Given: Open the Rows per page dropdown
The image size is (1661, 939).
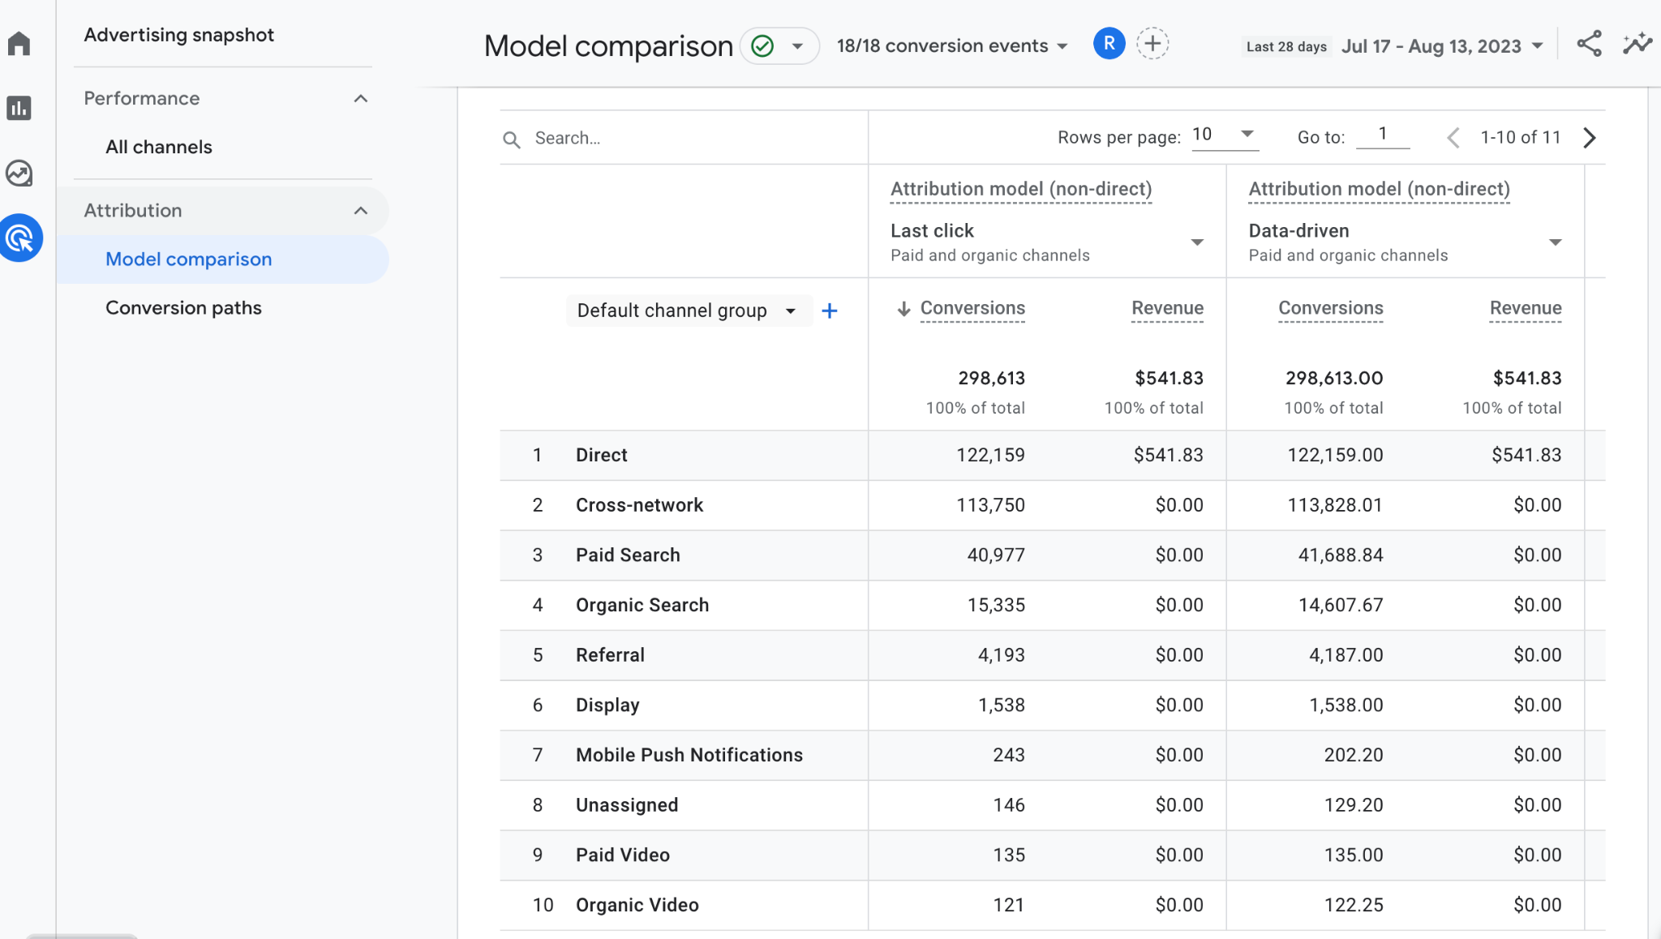Looking at the screenshot, I should 1225,135.
